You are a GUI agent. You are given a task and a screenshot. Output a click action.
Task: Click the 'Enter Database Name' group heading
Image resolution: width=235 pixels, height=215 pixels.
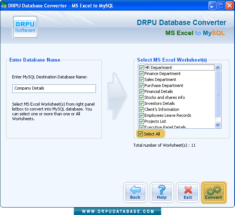click(x=35, y=60)
